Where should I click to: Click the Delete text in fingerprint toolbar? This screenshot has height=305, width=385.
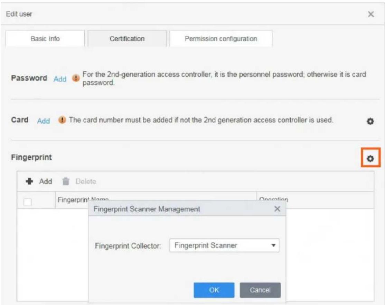click(x=86, y=182)
